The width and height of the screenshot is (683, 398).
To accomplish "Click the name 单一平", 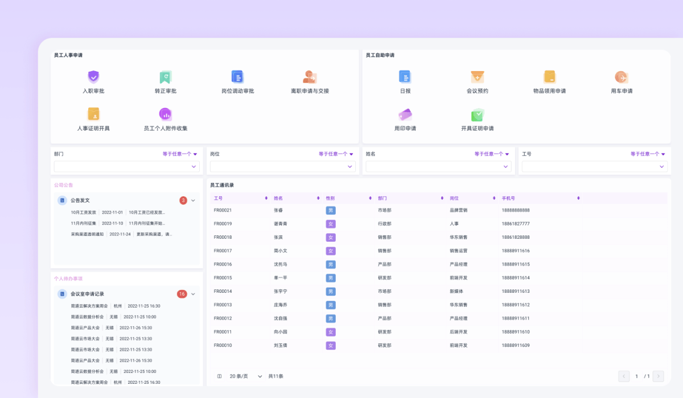I will coord(280,278).
